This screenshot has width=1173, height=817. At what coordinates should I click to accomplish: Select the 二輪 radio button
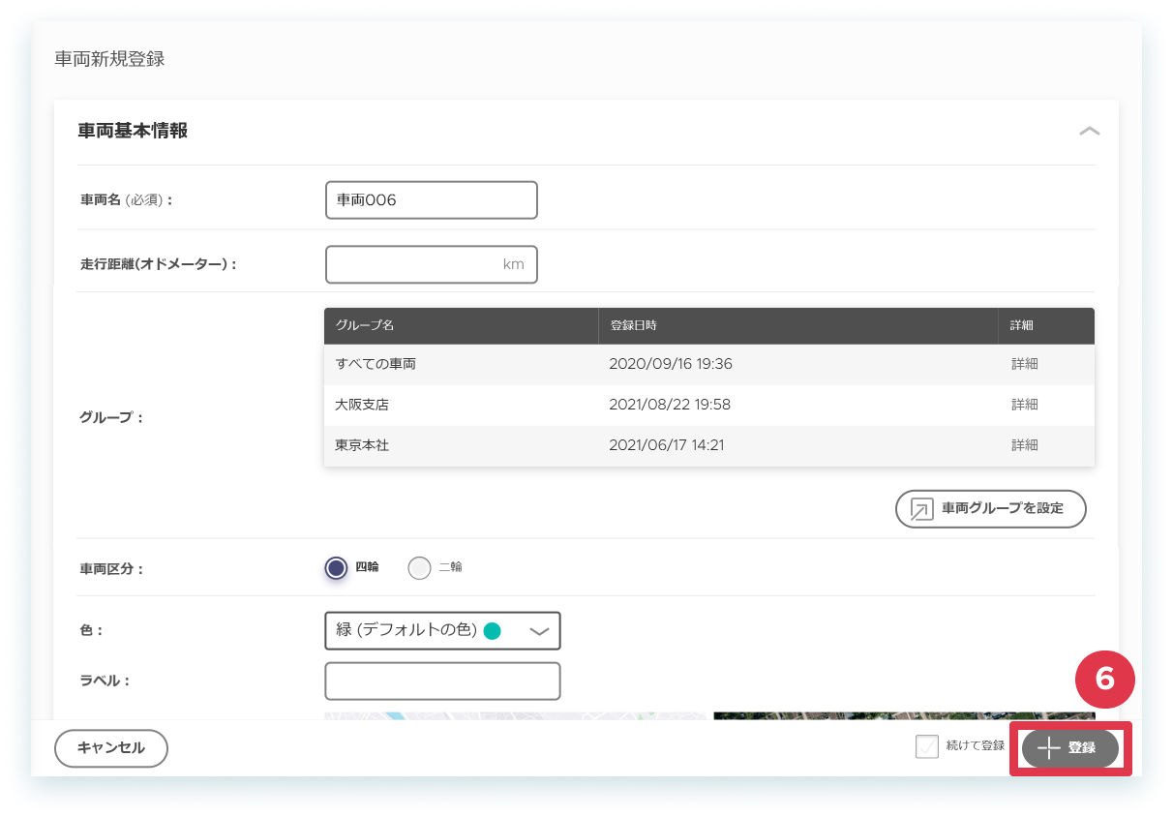tap(419, 568)
